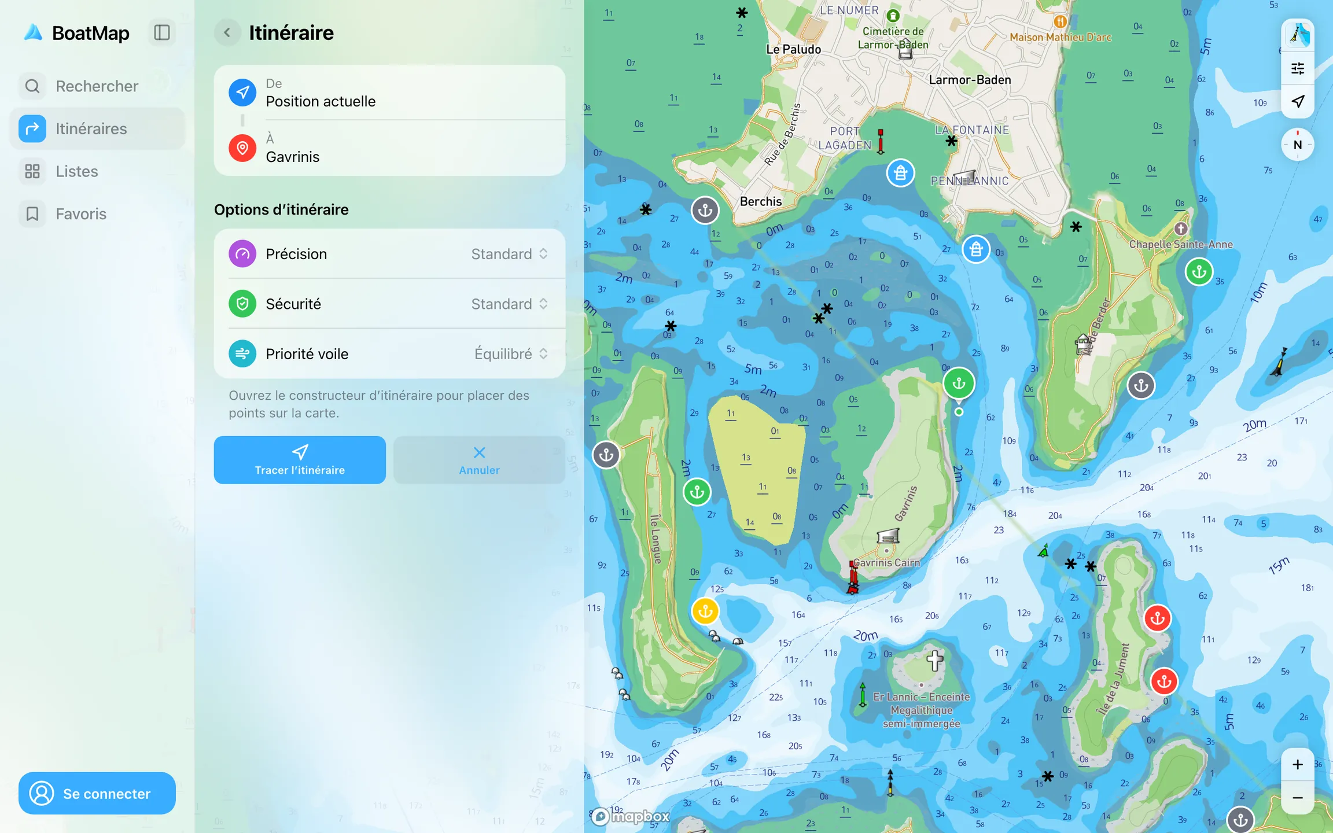Click the Se connecter button
1333x833 pixels.
97,793
